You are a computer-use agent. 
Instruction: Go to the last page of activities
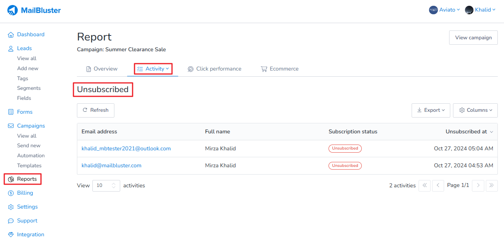(x=492, y=185)
